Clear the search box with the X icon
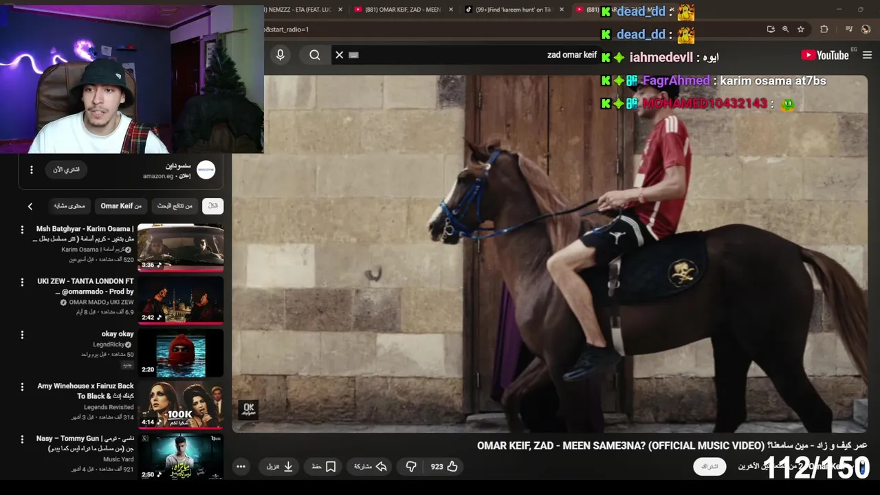Image resolution: width=880 pixels, height=495 pixels. (339, 55)
